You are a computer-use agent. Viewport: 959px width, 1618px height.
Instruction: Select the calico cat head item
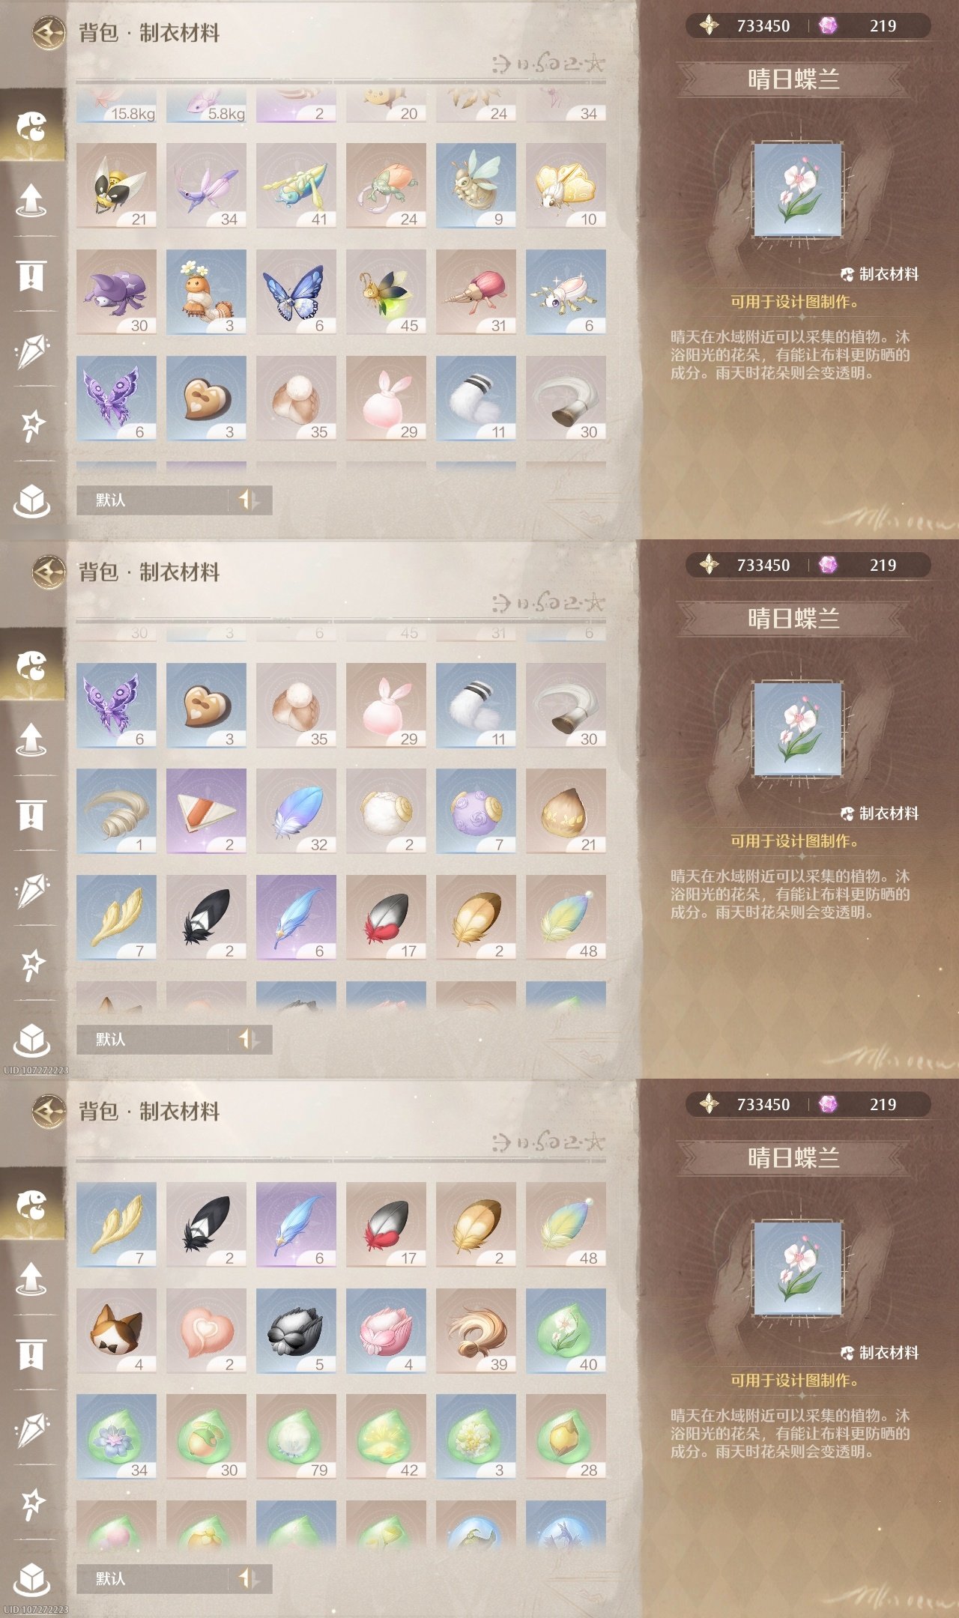pyautogui.click(x=116, y=1331)
